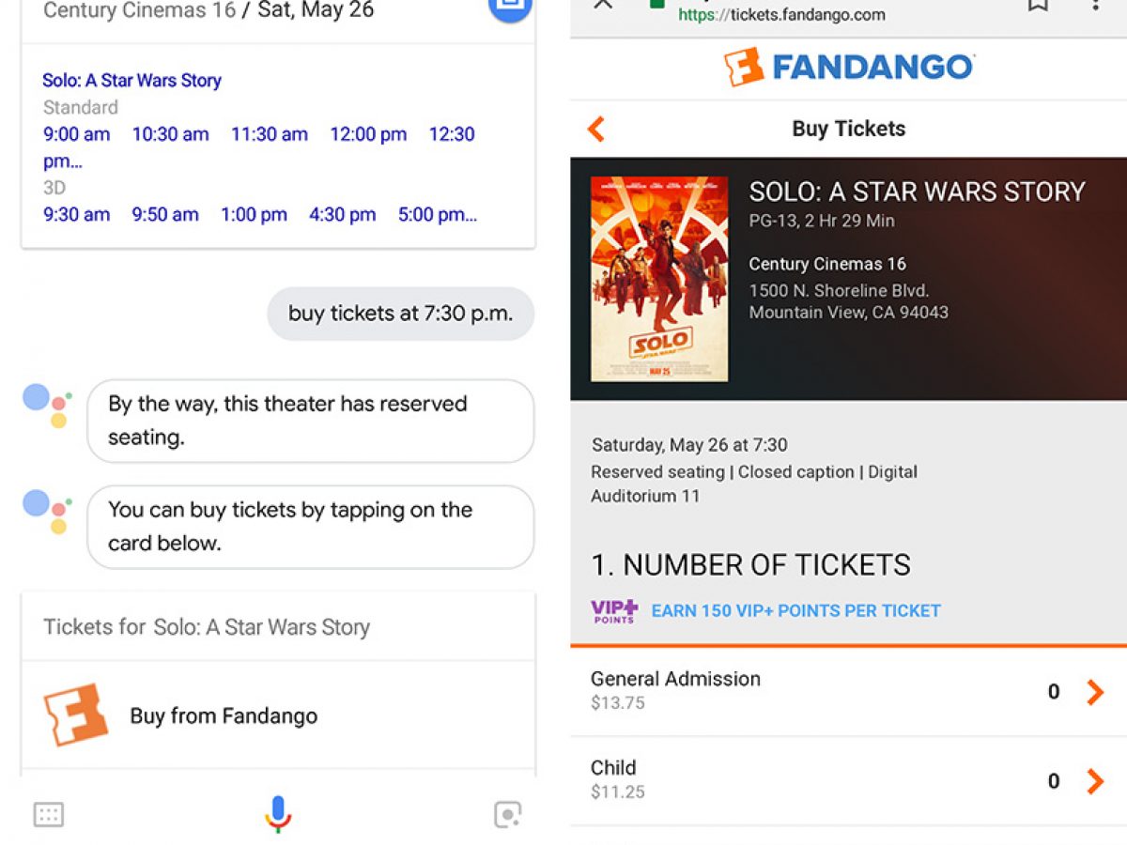1127x845 pixels.
Task: Go back using the orange back chevron
Action: click(x=596, y=129)
